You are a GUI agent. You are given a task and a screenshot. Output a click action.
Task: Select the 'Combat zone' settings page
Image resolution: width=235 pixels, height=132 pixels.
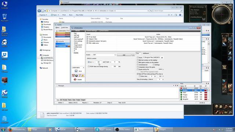point(77,47)
